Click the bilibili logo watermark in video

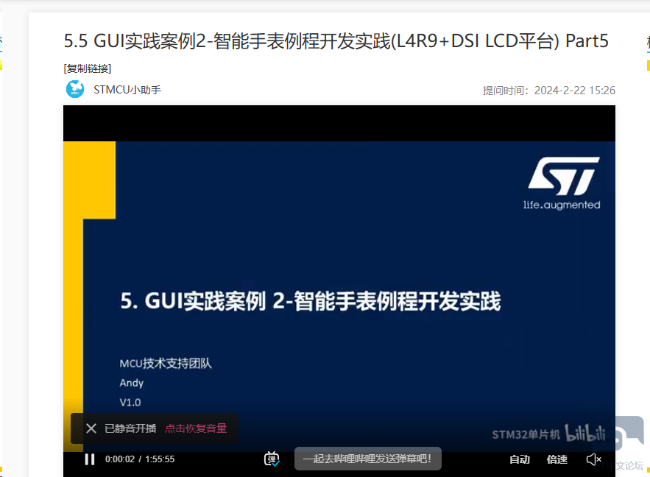(x=585, y=434)
